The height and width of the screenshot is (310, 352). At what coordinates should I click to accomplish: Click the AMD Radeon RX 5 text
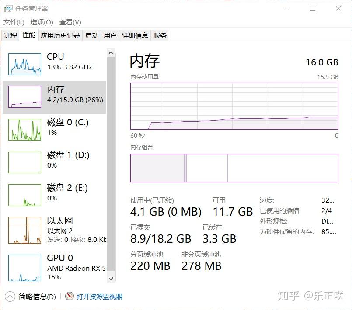tap(77, 269)
